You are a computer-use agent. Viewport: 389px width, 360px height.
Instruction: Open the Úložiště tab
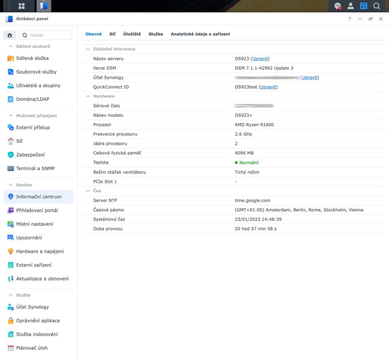click(x=132, y=34)
